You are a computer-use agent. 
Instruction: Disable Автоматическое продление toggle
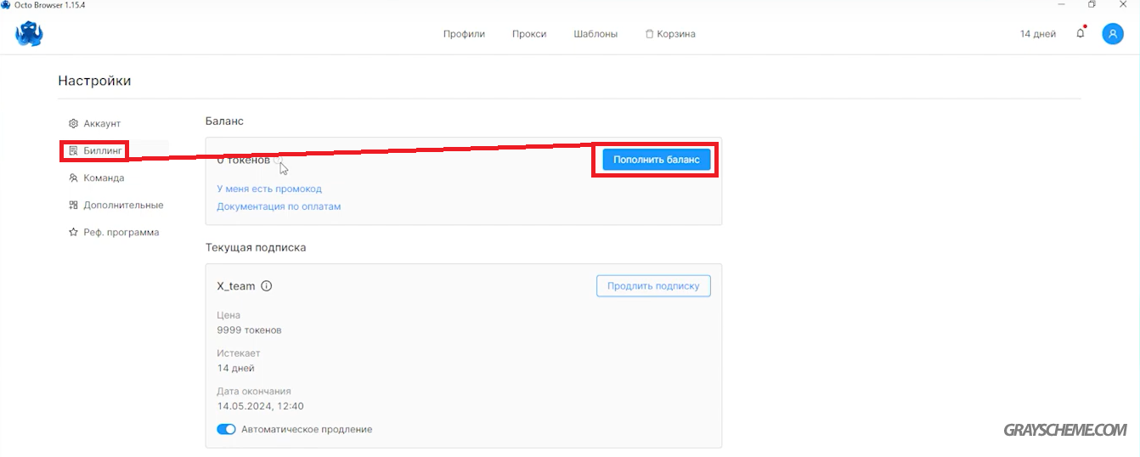(x=226, y=430)
